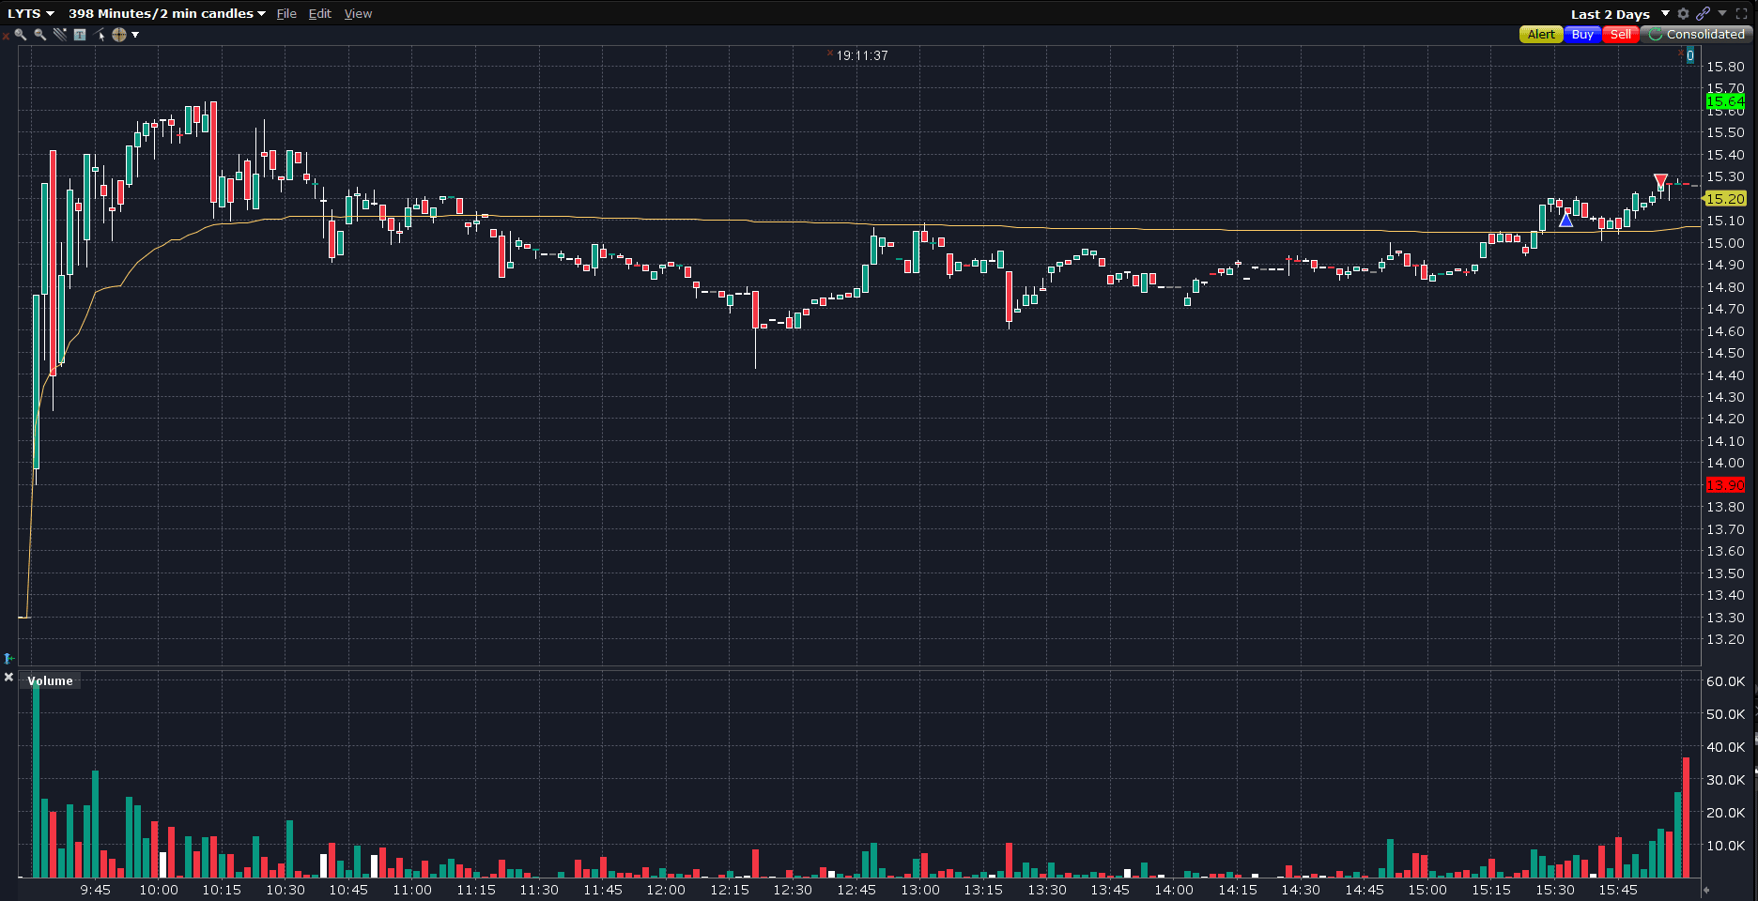This screenshot has width=1758, height=901.
Task: Select the text annotation tool
Action: 80,35
